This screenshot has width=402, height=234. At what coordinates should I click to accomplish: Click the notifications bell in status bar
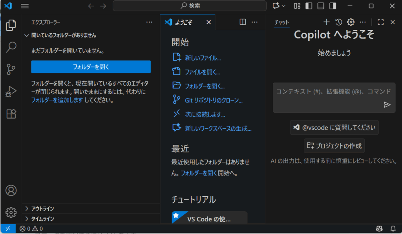393,229
